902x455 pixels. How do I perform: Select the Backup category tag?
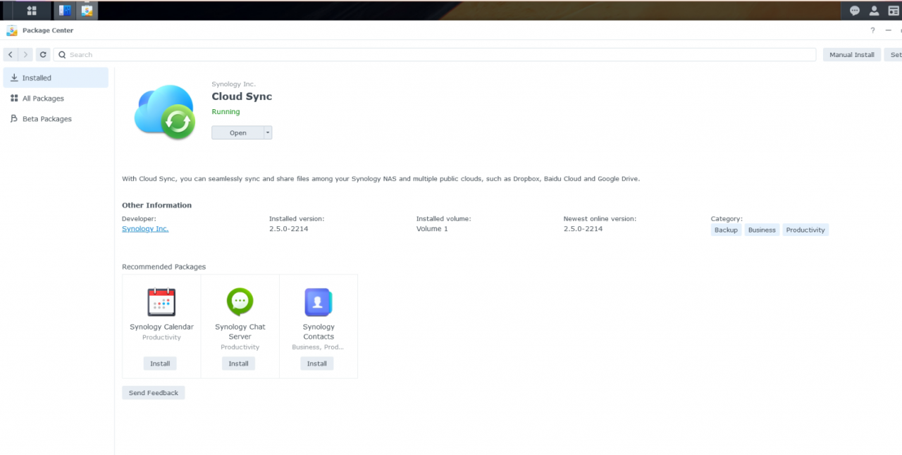point(725,230)
